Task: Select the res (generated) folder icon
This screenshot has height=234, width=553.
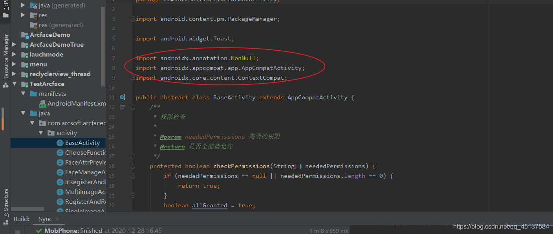Action: tap(33, 25)
